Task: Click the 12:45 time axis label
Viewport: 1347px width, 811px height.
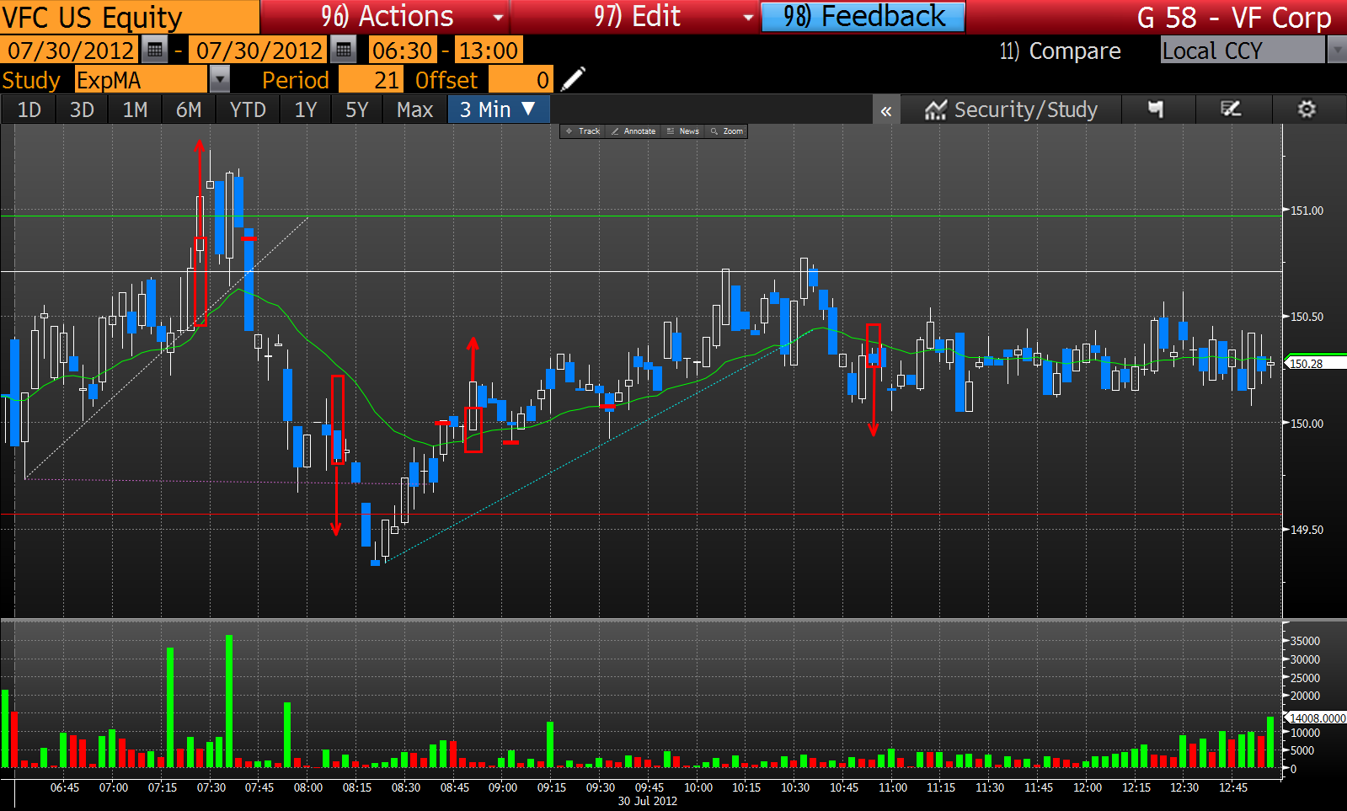Action: [x=1233, y=787]
